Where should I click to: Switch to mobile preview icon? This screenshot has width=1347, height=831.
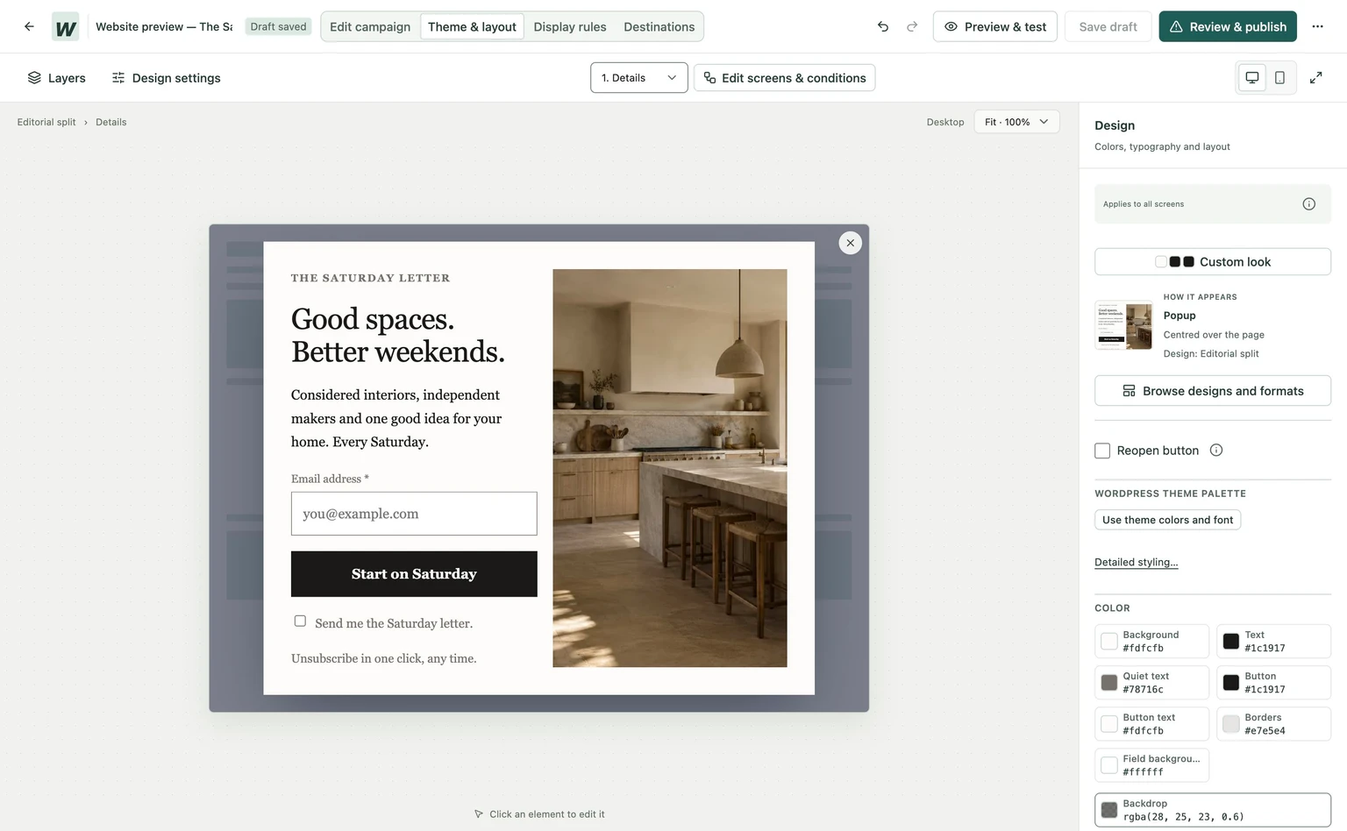(1279, 77)
